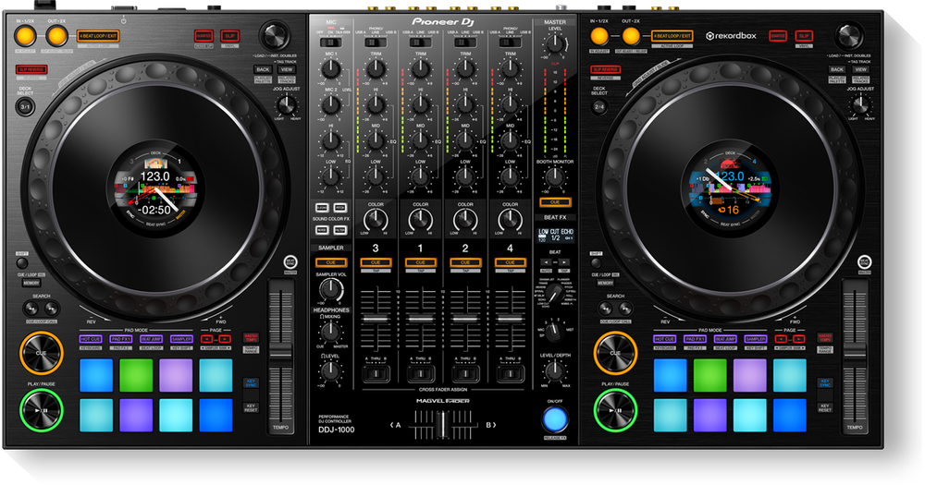Hit the PLAY/PAUSE button on the left deck
Screen dimensions: 925x485
(x=42, y=409)
